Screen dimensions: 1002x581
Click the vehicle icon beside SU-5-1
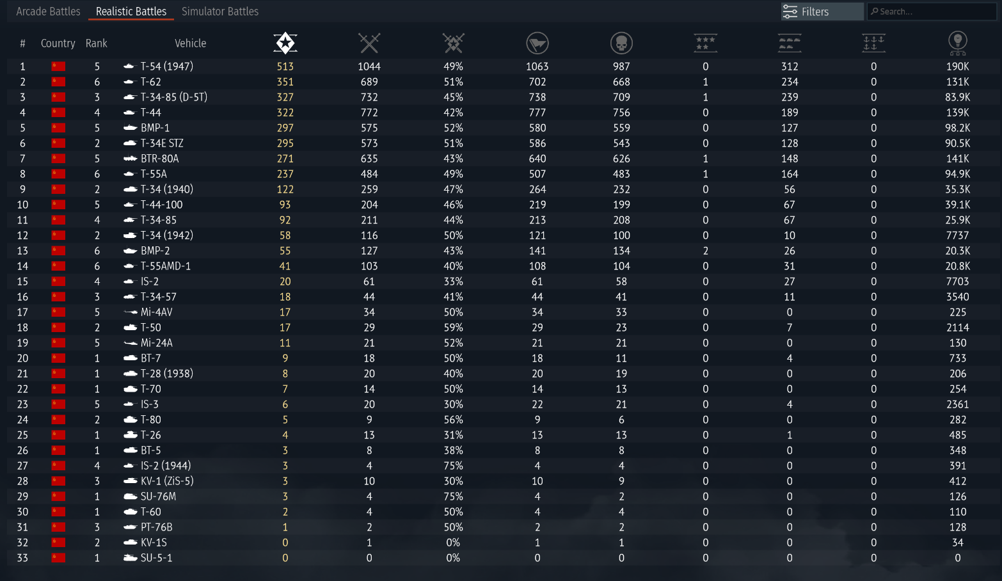[x=130, y=558]
